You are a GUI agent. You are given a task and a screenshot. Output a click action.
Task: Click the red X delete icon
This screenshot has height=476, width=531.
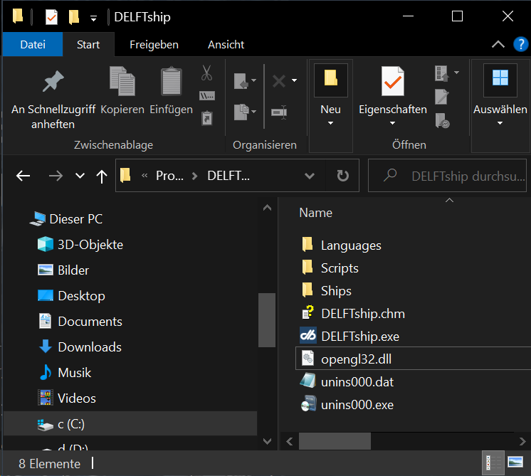(279, 81)
